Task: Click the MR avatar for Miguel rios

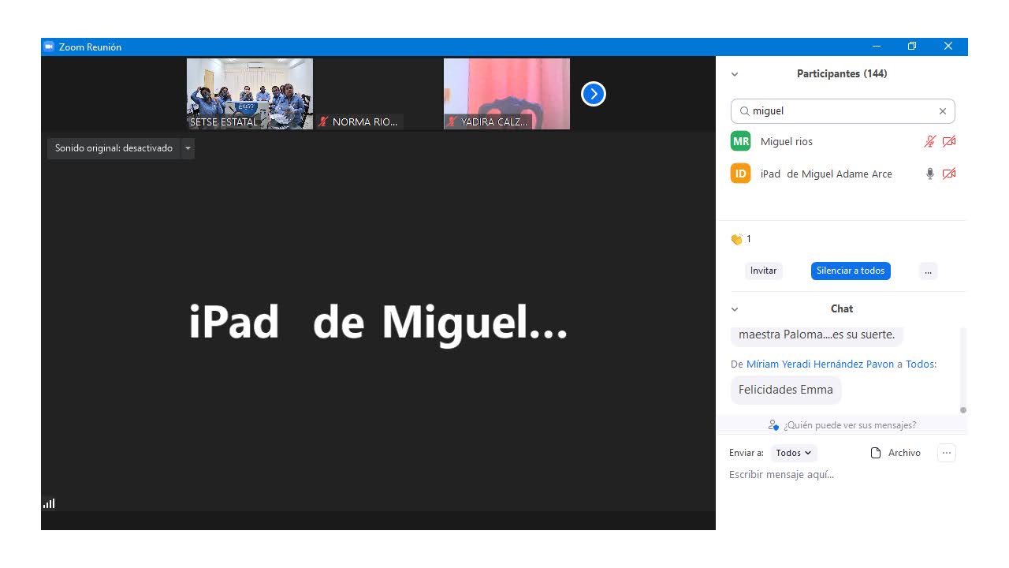Action: [740, 141]
